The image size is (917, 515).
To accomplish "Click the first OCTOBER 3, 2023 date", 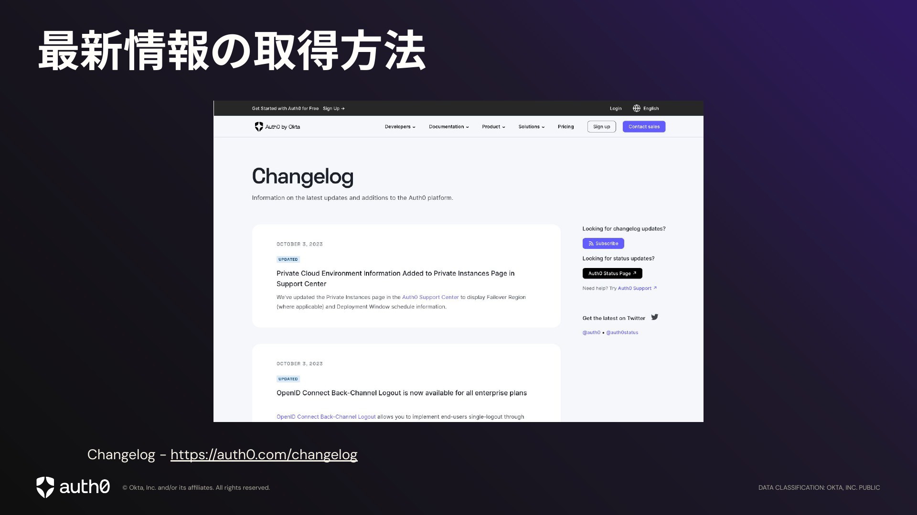I will 299,244.
